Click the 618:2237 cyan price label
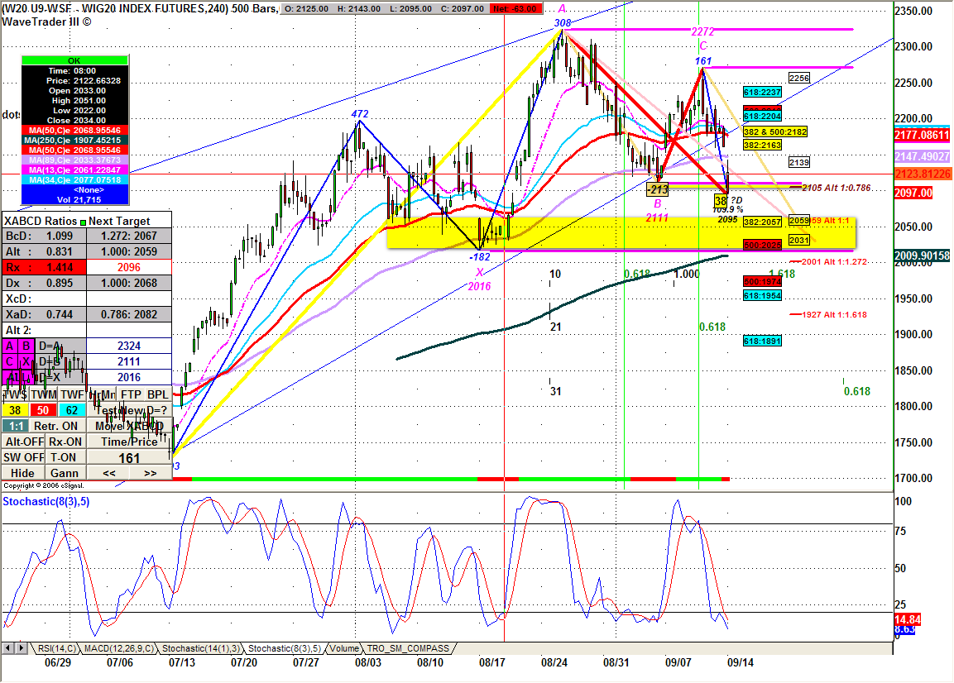This screenshot has height=683, width=954. click(762, 93)
